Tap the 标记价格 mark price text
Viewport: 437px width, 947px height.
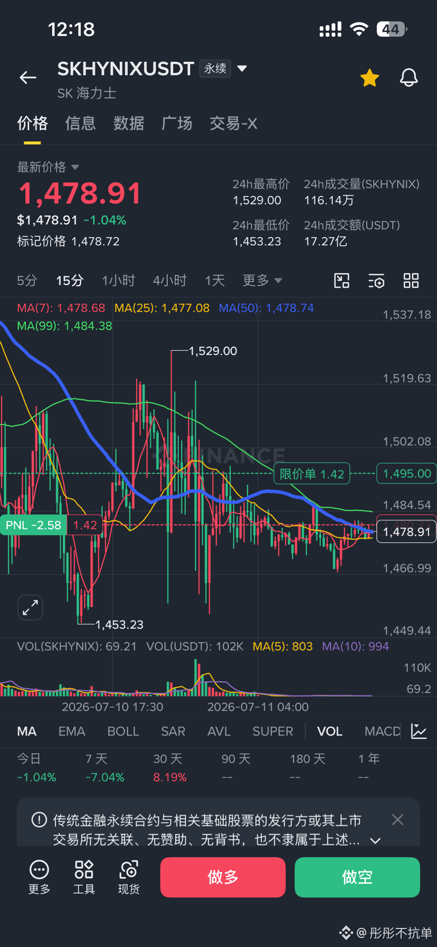pyautogui.click(x=68, y=242)
